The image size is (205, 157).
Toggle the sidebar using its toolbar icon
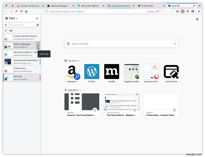point(182,11)
